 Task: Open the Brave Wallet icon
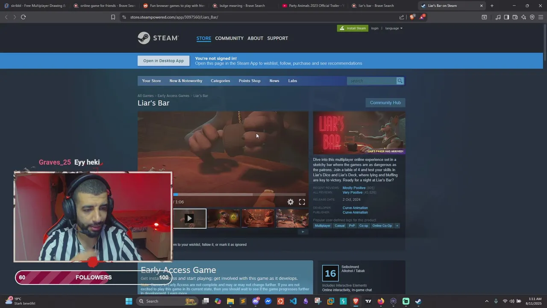tap(515, 17)
